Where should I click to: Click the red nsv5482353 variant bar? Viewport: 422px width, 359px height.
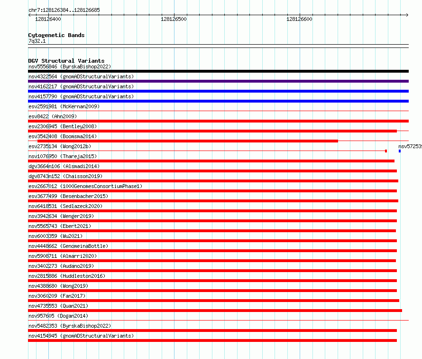[212, 331]
